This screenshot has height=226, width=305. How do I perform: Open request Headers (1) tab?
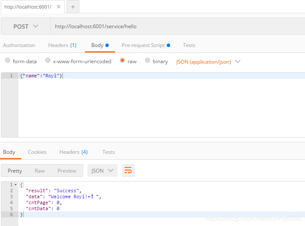coord(62,45)
